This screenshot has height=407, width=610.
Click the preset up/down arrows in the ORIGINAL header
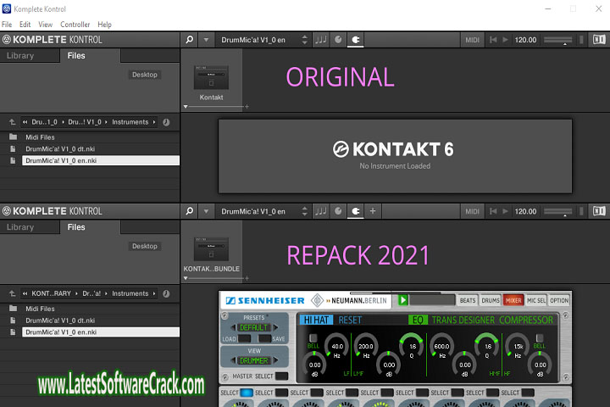pos(305,40)
